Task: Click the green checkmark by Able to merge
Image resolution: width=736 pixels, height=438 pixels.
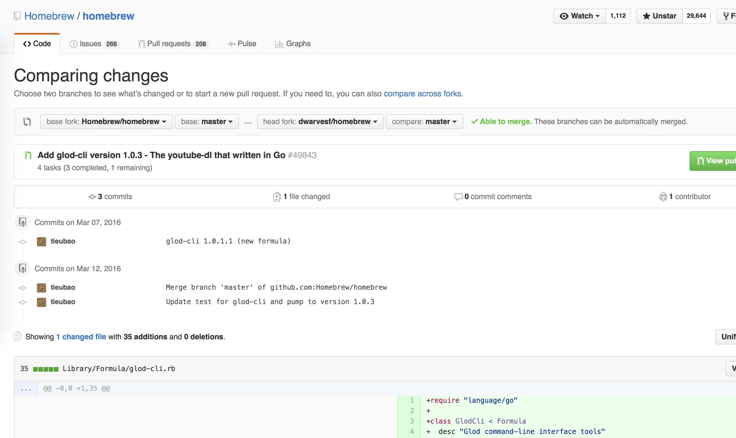Action: (474, 121)
